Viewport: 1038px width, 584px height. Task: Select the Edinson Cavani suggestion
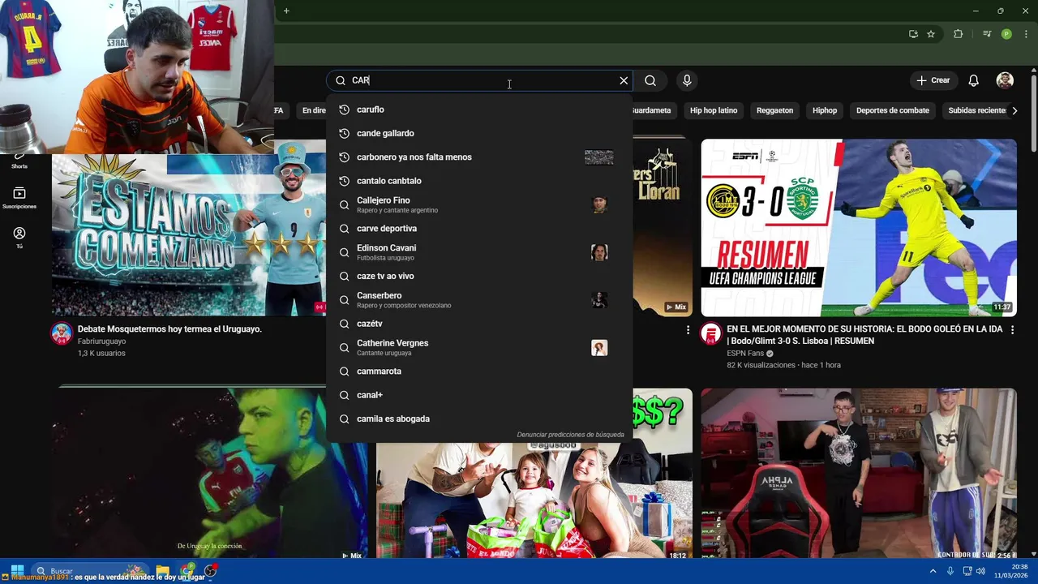tap(479, 252)
